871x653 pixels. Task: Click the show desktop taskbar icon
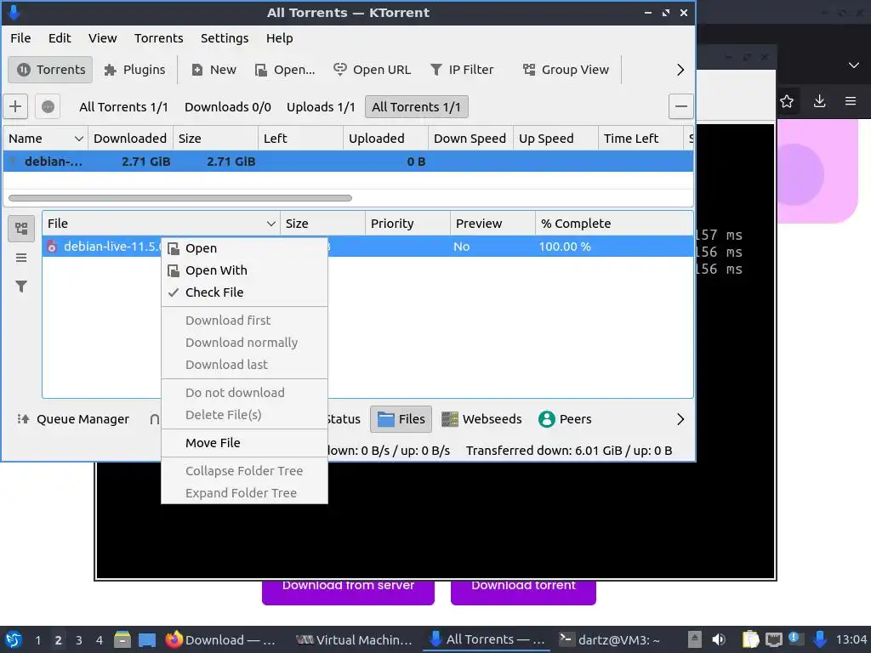(x=147, y=639)
